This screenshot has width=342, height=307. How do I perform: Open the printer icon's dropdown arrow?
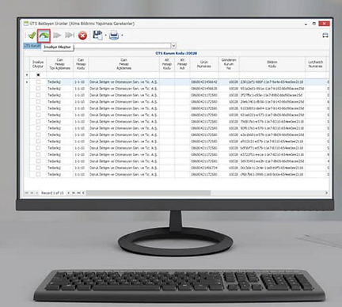(x=122, y=36)
